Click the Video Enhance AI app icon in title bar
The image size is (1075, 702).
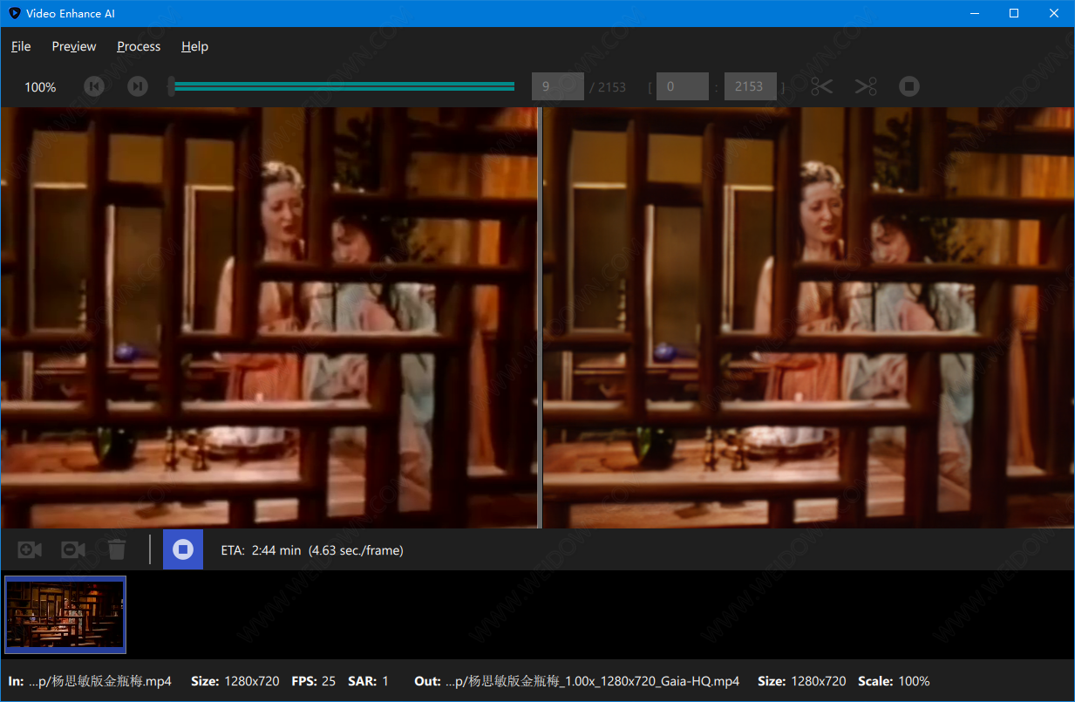coord(14,13)
